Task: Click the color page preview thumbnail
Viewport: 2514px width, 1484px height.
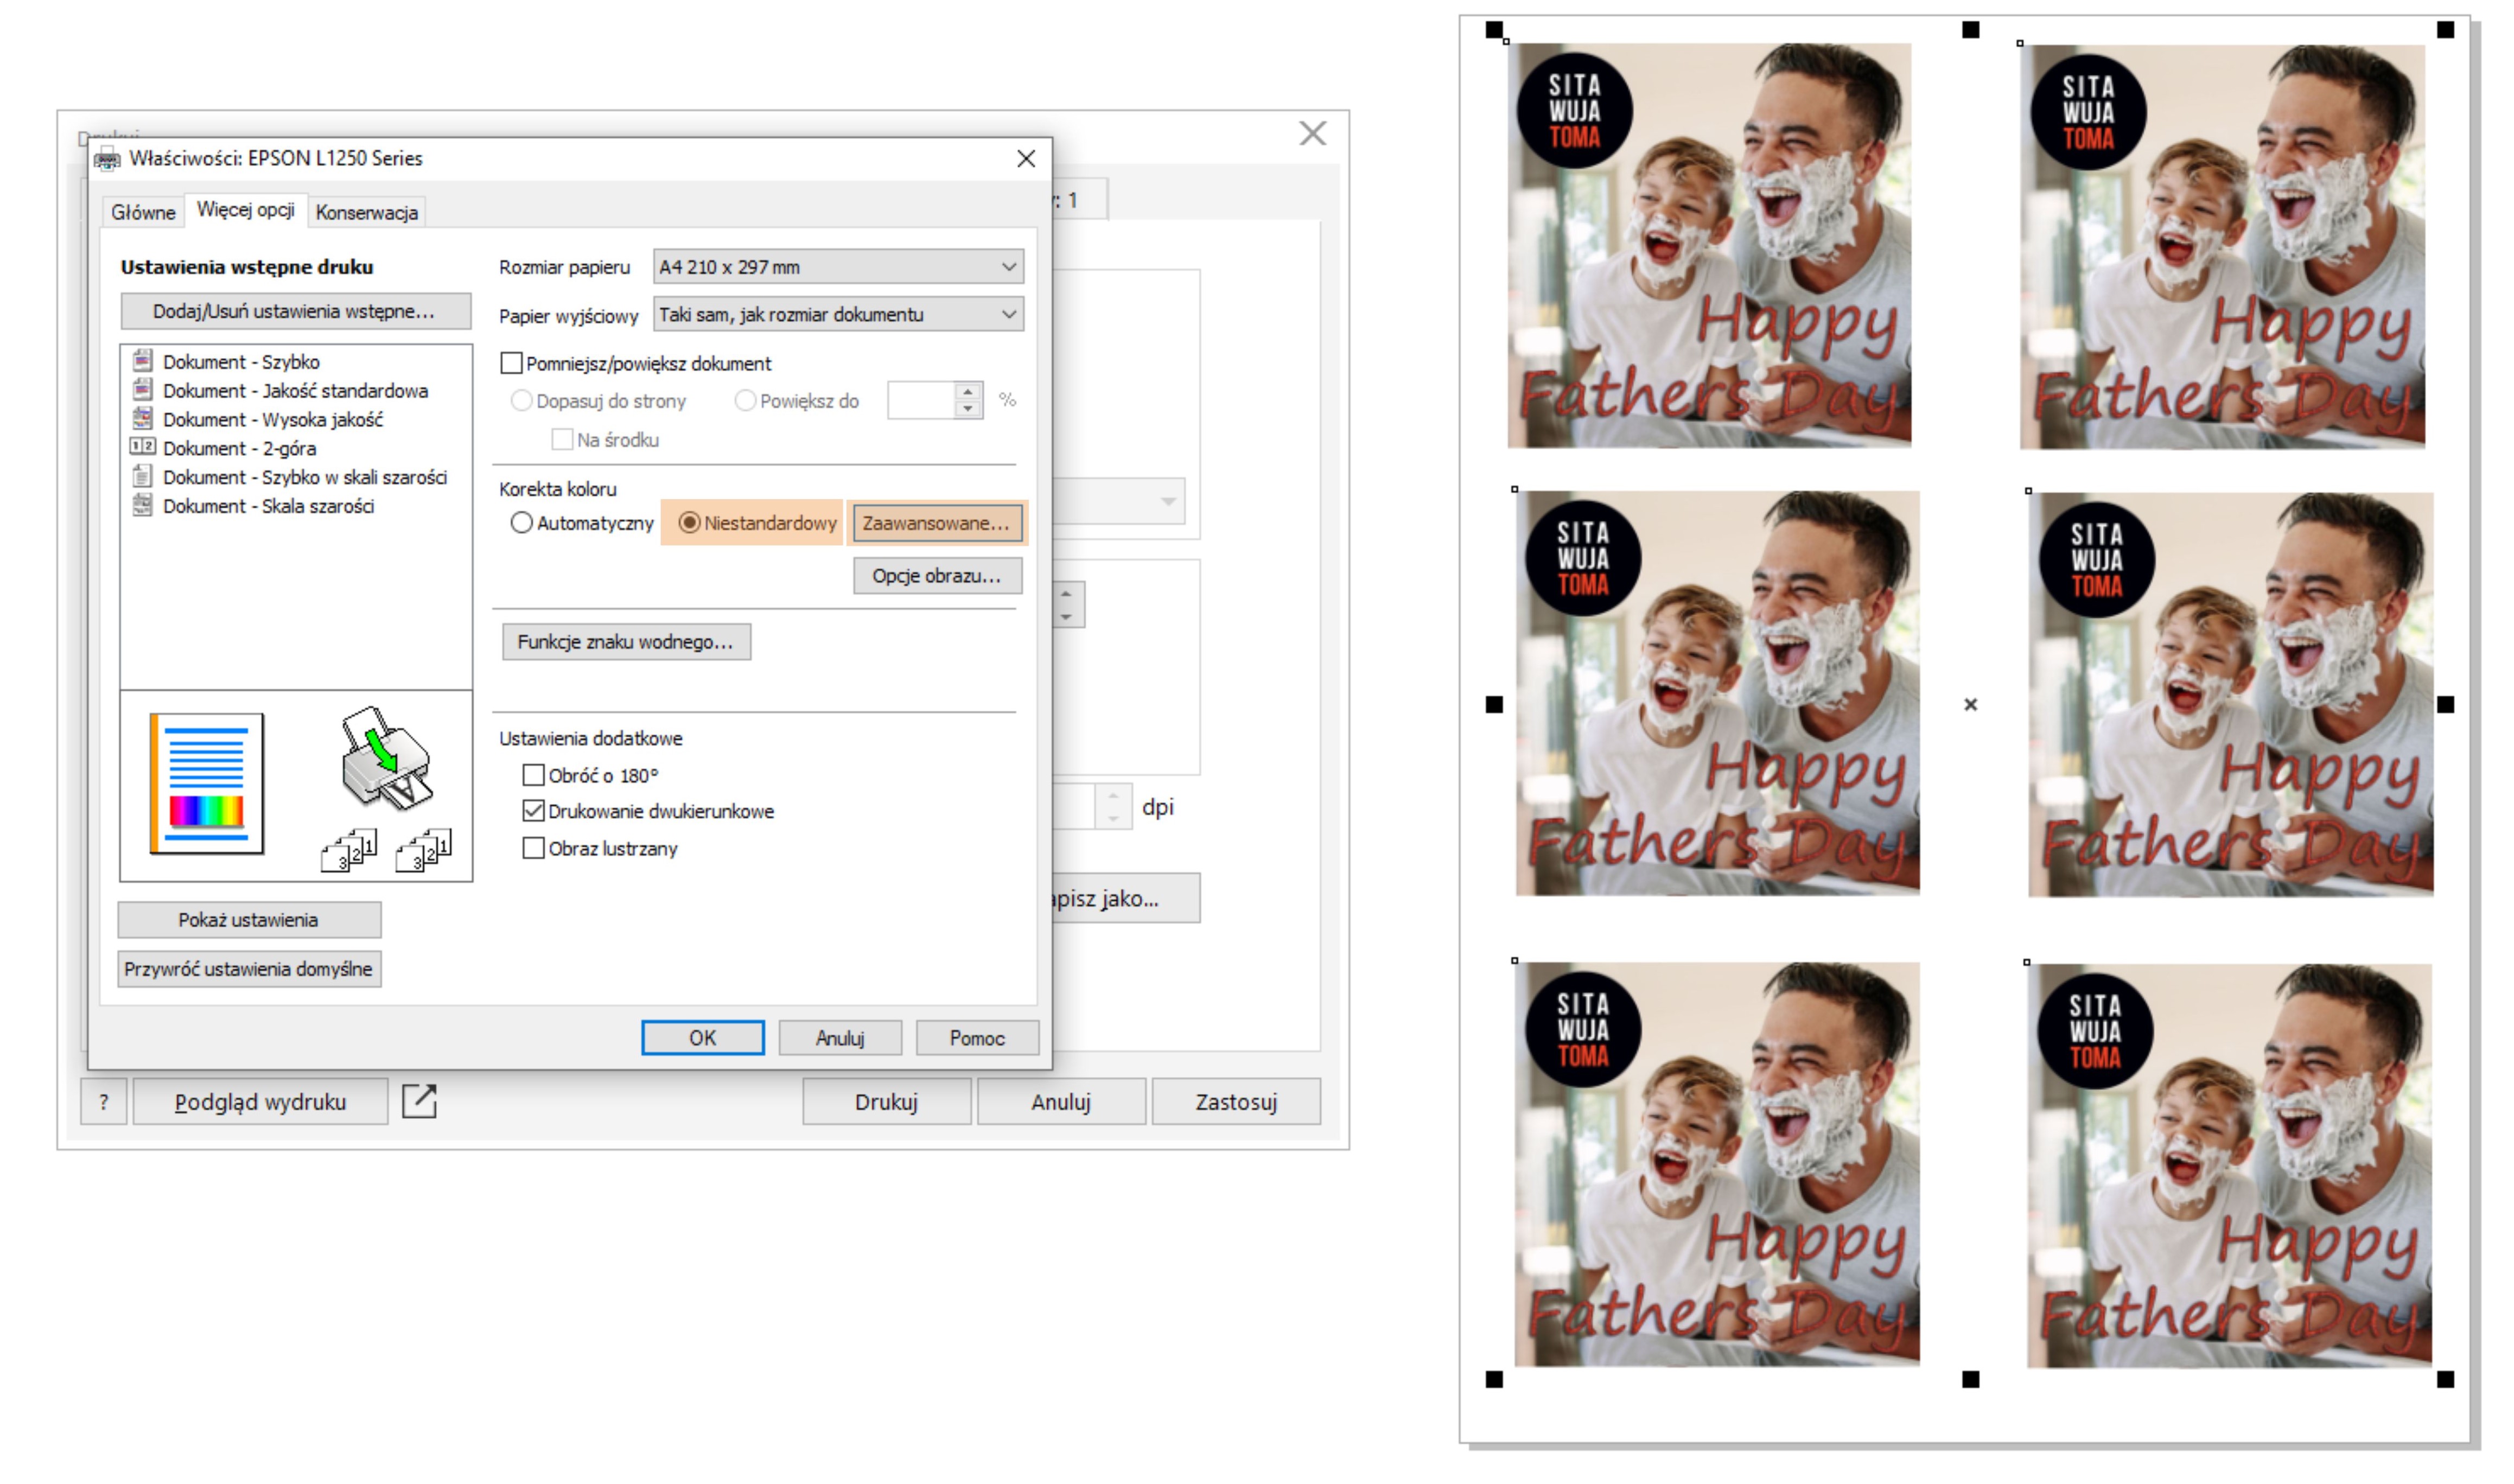Action: click(x=207, y=784)
